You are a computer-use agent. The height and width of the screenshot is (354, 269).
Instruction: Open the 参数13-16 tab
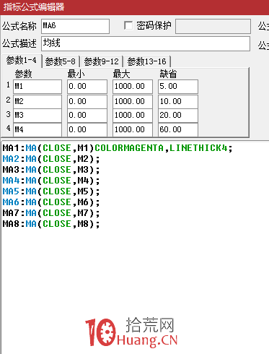click(x=147, y=61)
